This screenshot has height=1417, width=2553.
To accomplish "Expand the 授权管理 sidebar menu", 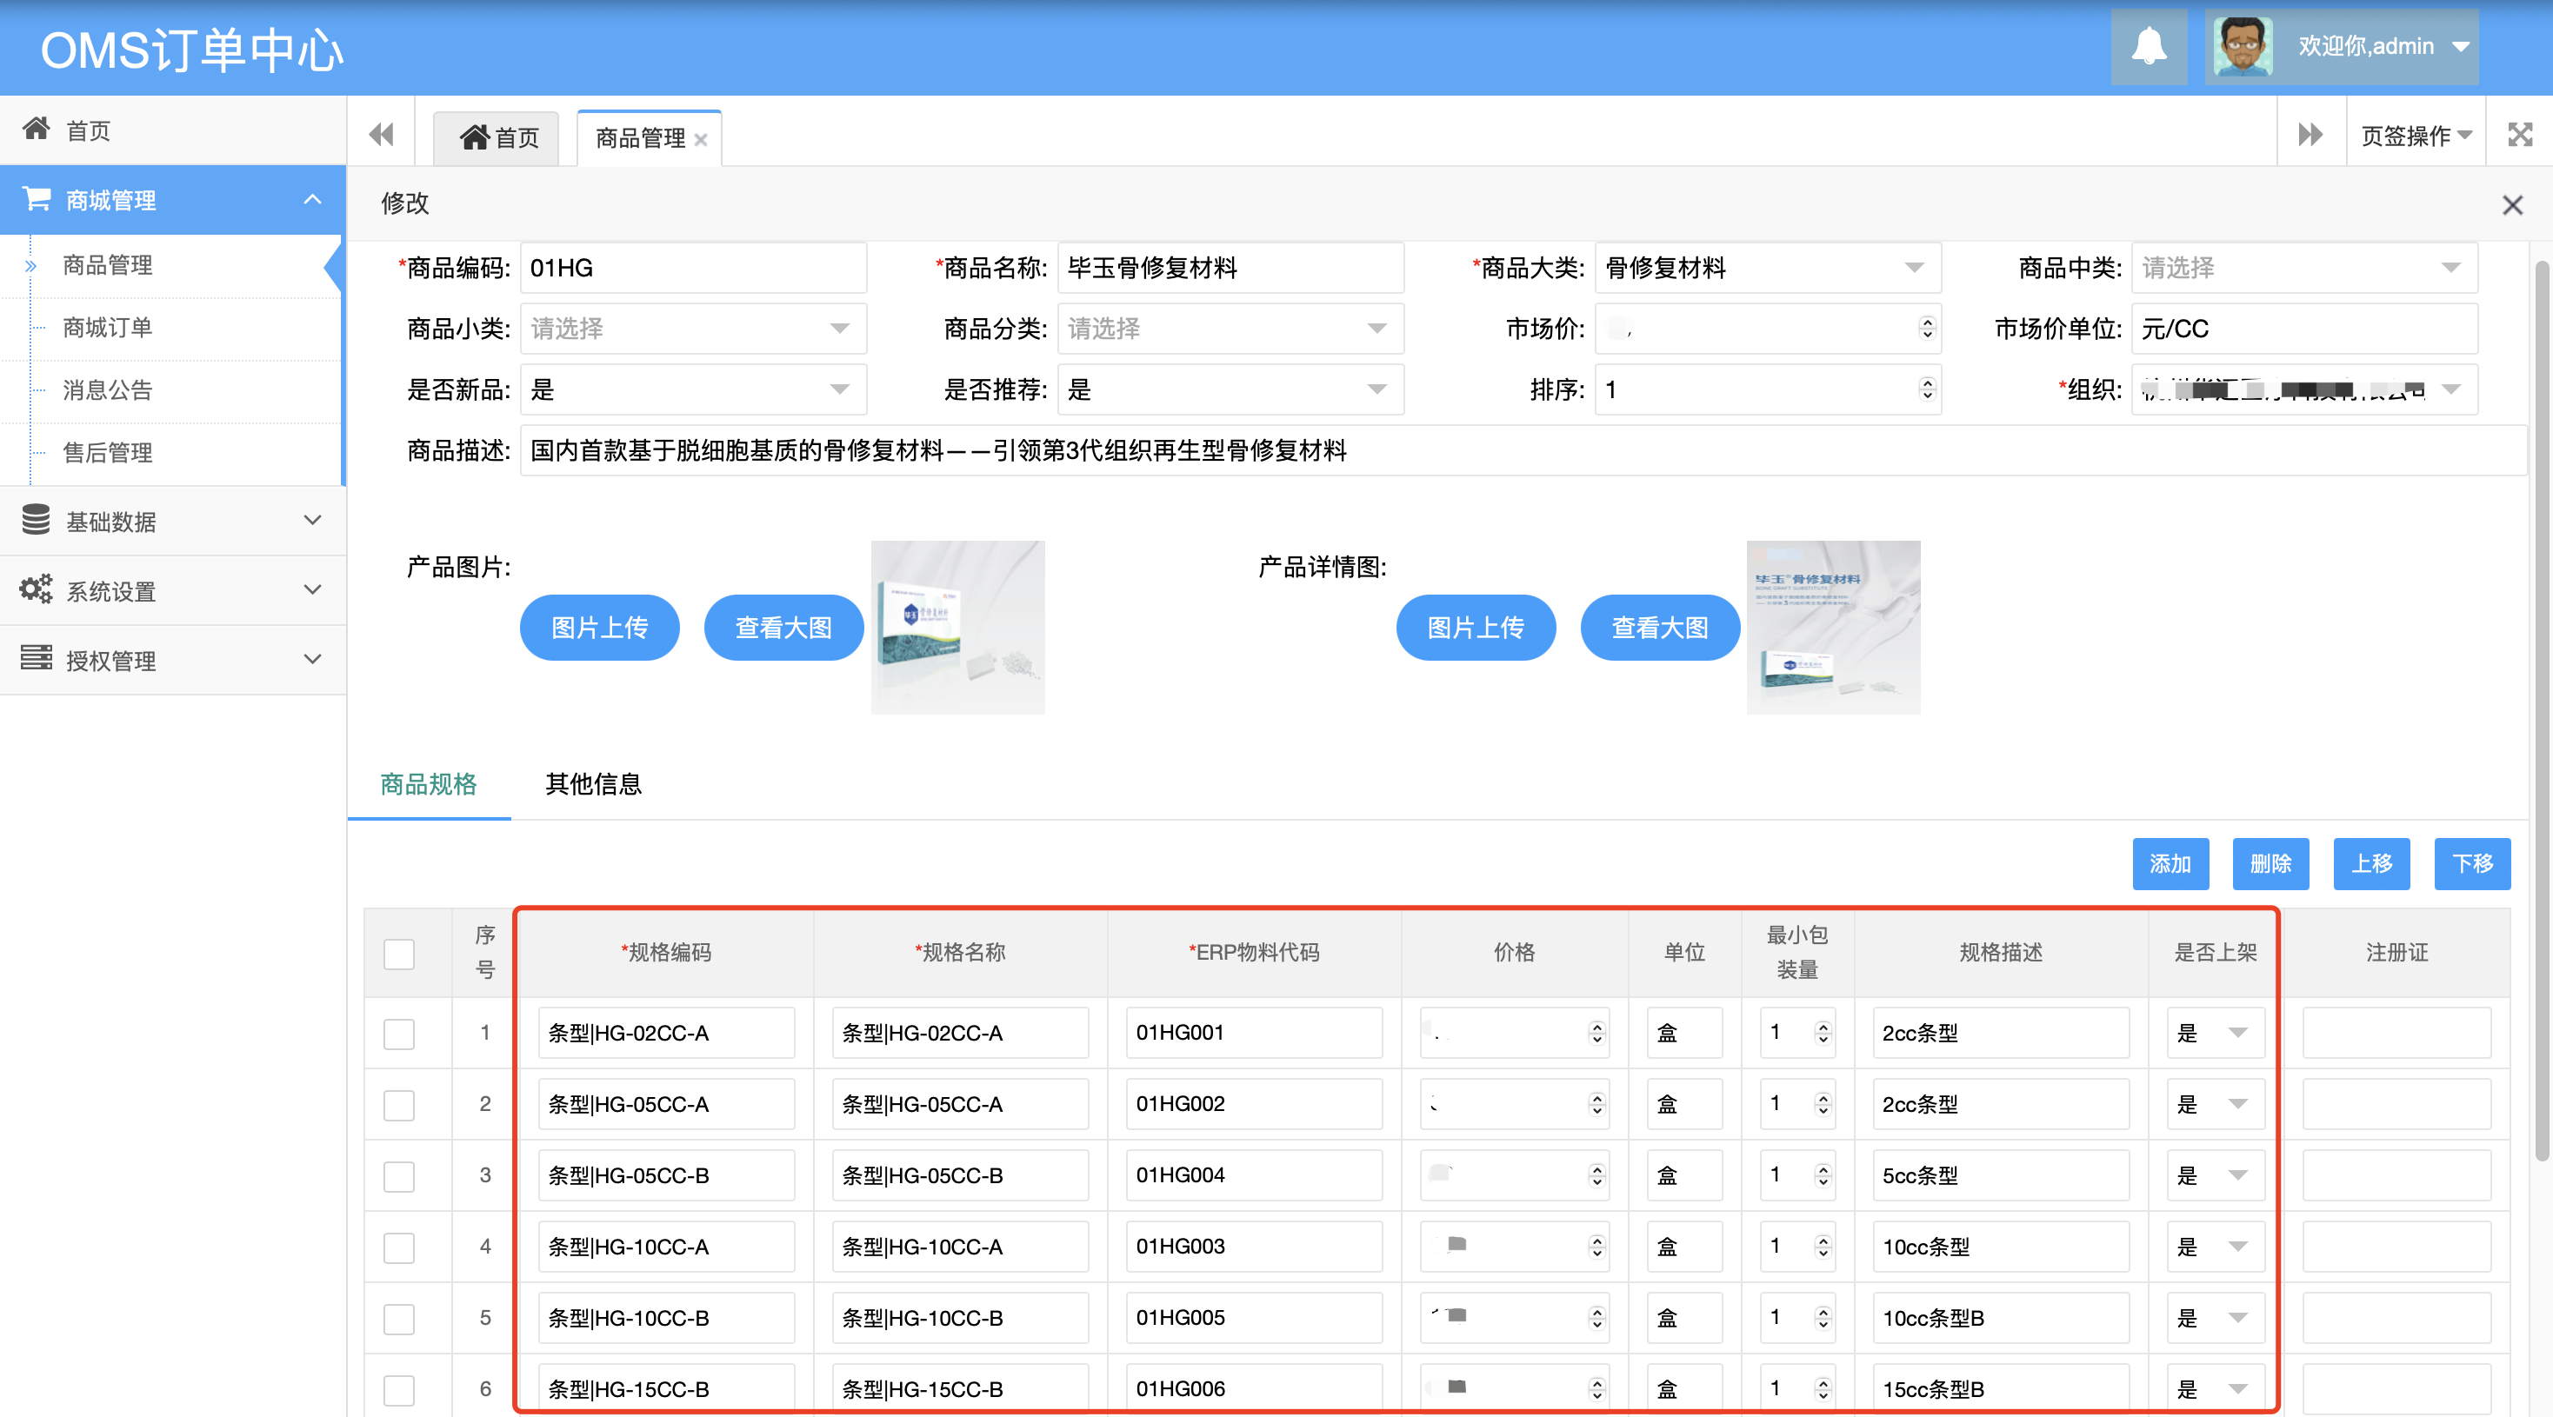I will coord(312,659).
